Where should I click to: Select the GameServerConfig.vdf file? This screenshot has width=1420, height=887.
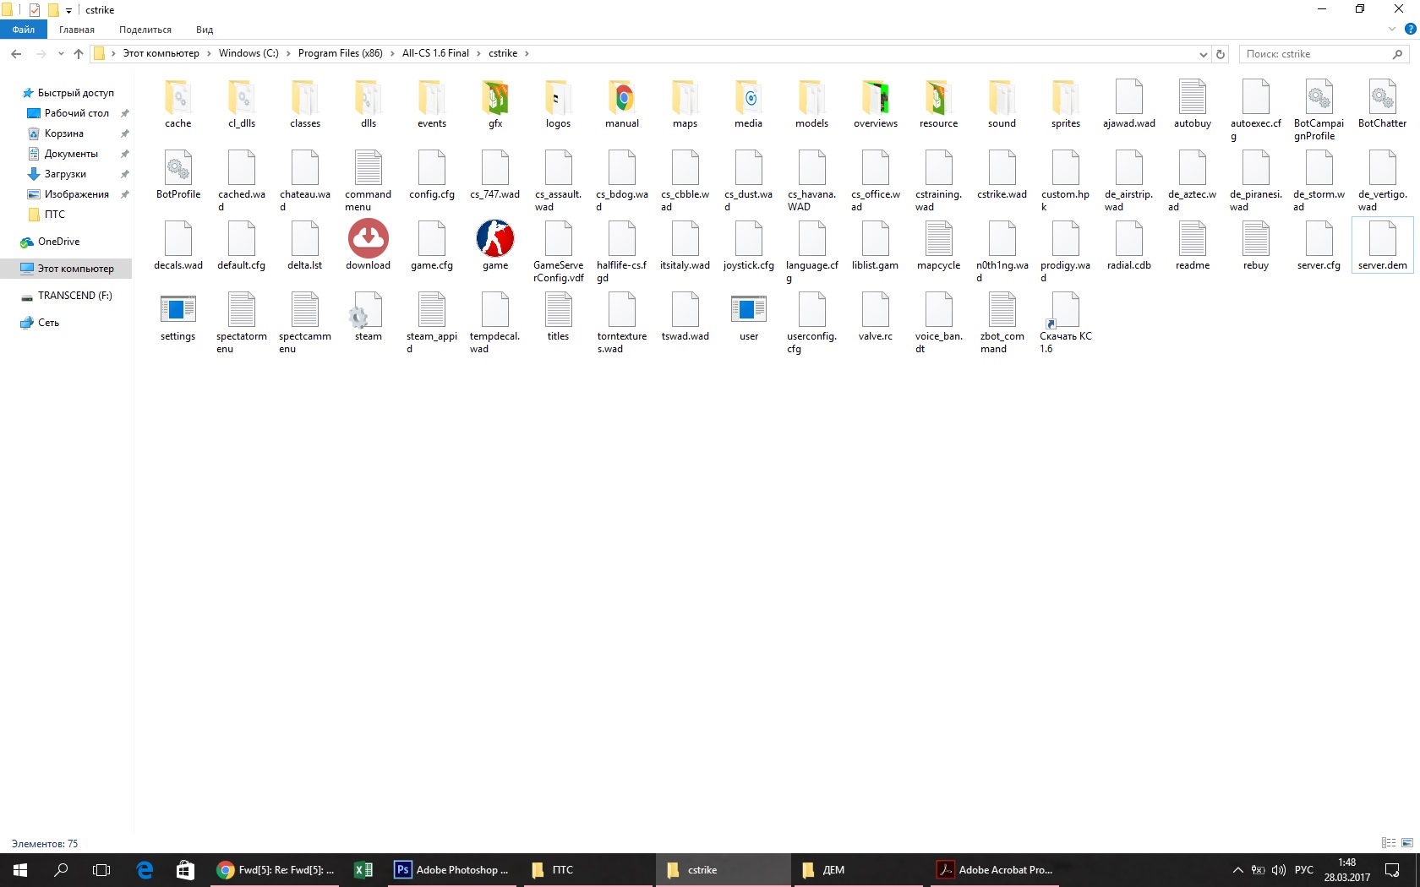(558, 252)
